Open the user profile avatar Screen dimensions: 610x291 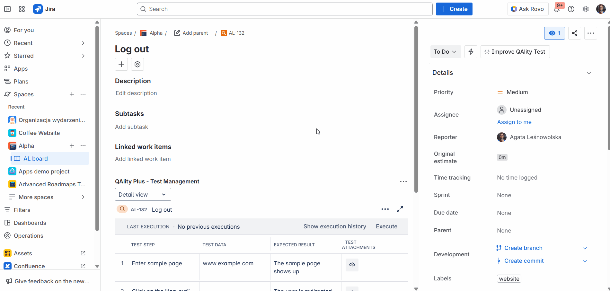pyautogui.click(x=601, y=9)
